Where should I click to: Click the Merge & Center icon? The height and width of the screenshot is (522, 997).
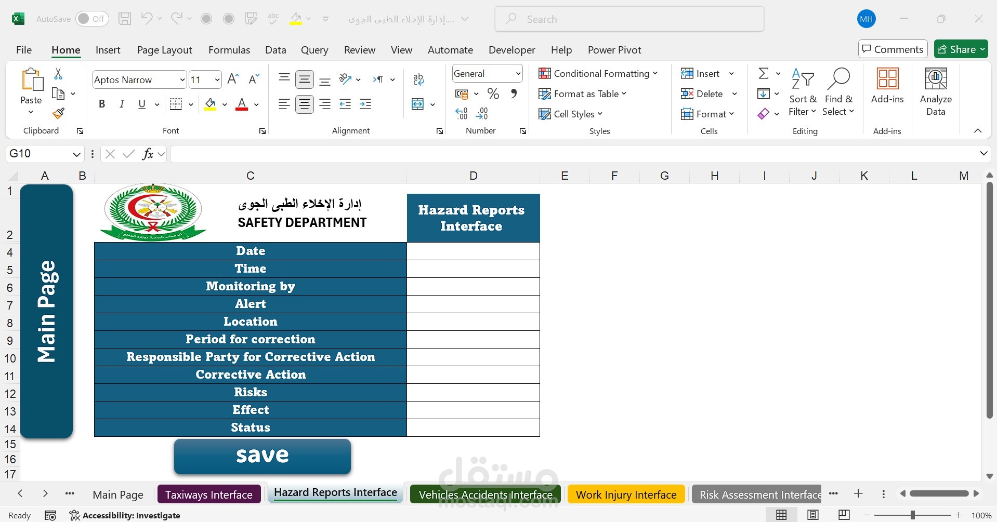(x=417, y=104)
